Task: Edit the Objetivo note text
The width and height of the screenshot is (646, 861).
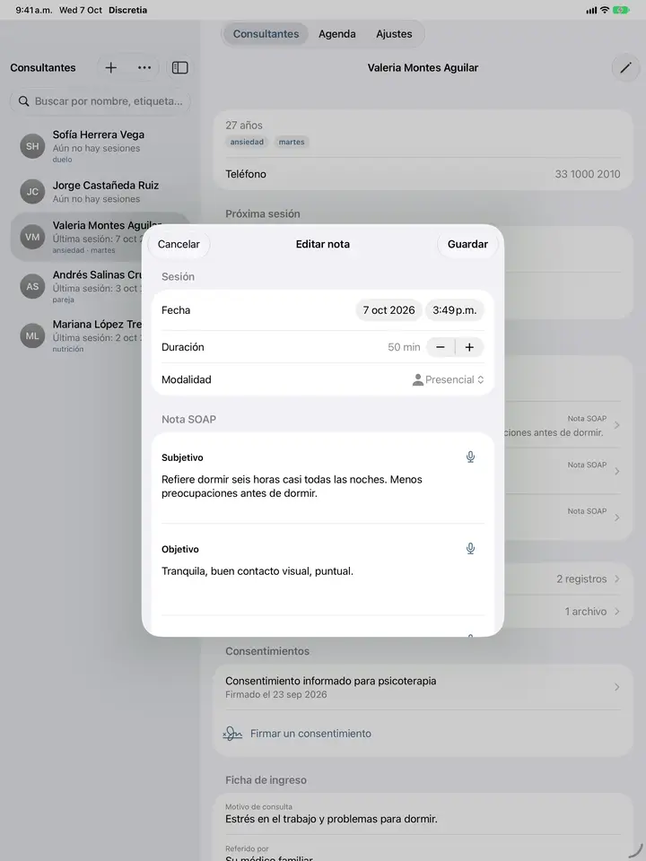Action: click(x=323, y=571)
